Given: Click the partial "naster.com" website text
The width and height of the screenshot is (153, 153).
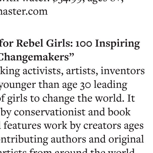Looking at the screenshot, I should 24,12.
